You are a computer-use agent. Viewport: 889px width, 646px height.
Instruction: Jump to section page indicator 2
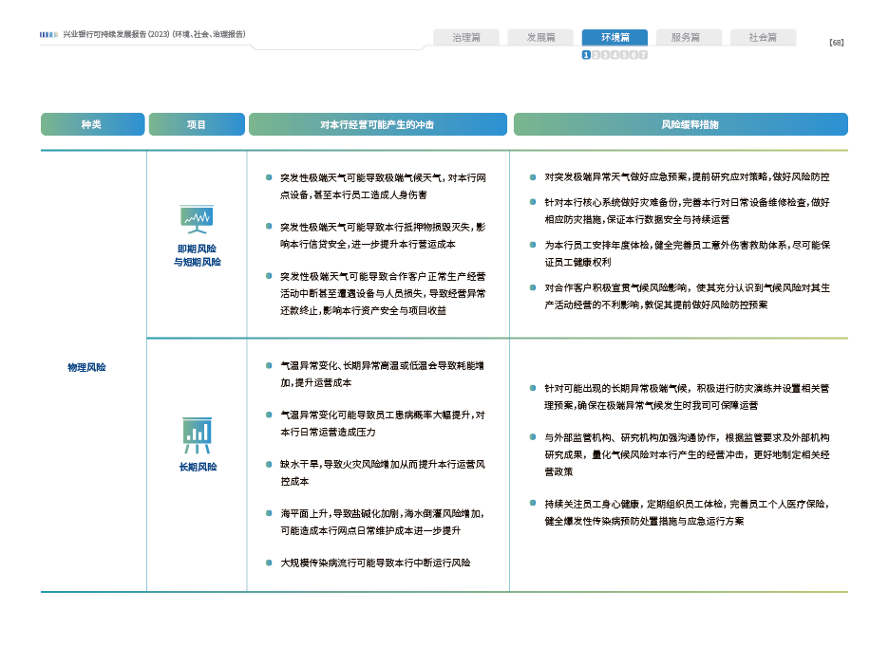(596, 55)
